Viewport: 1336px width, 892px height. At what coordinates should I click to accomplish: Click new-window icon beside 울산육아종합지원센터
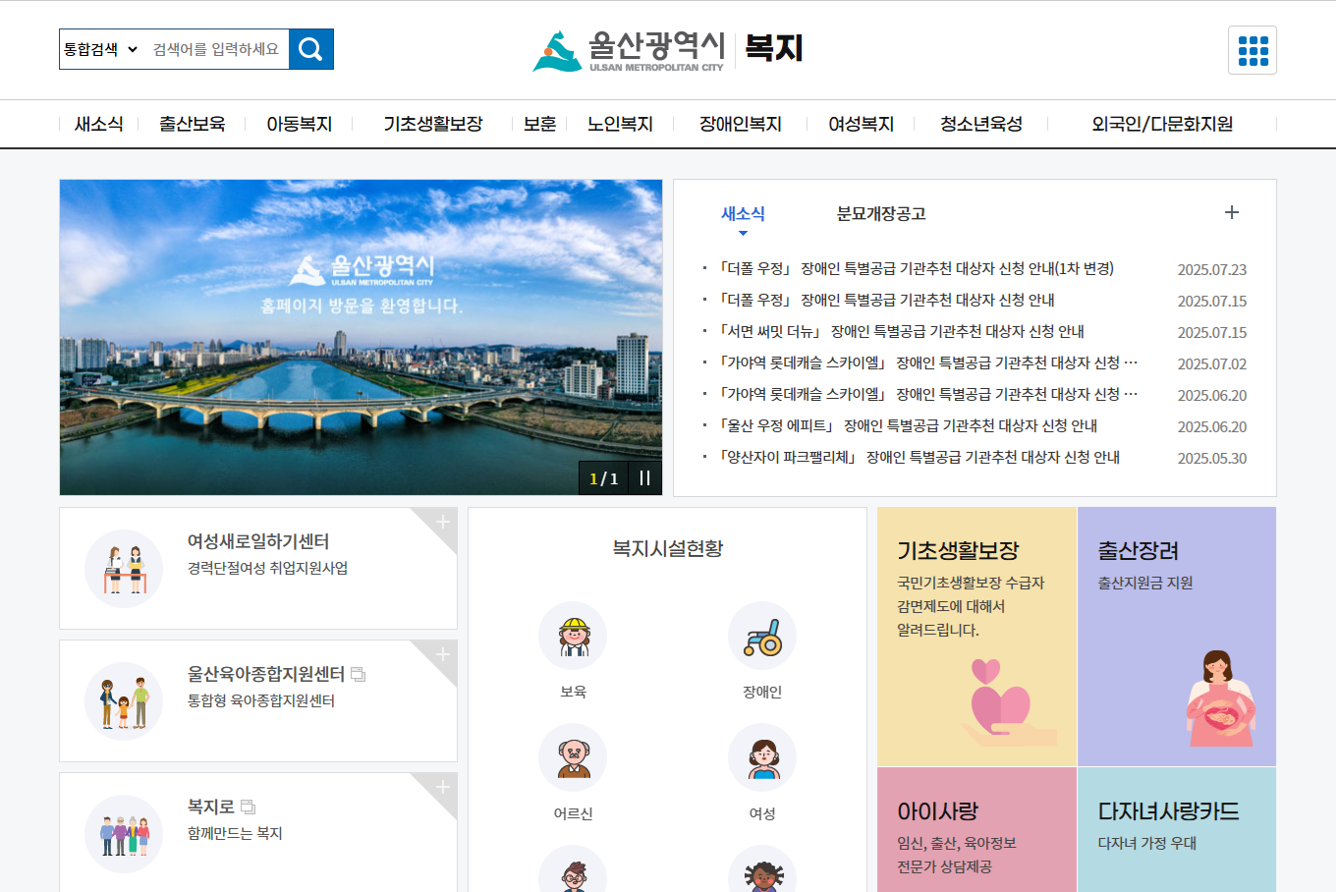(x=359, y=674)
